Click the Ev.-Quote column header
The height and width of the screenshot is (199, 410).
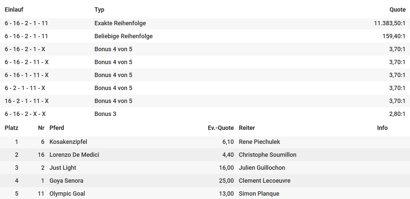click(221, 128)
